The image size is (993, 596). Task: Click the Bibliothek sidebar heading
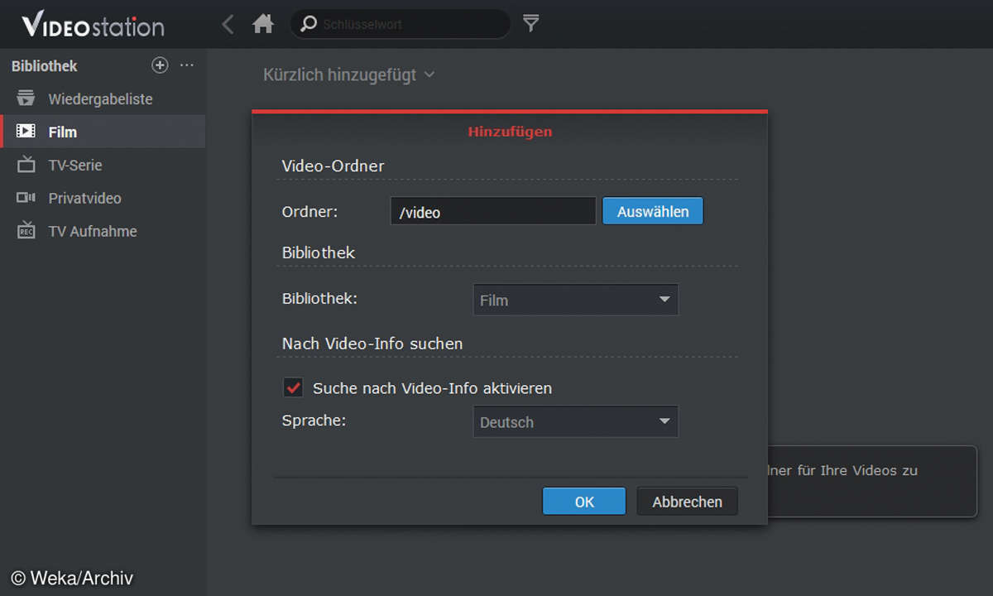click(45, 65)
